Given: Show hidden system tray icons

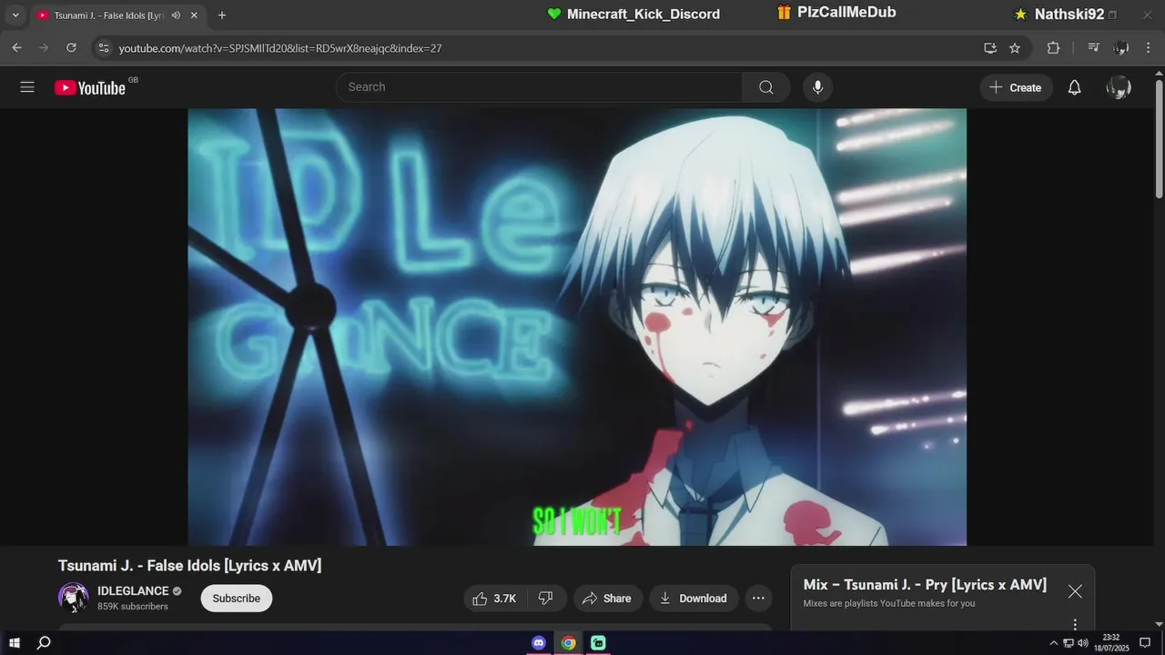Looking at the screenshot, I should pos(1054,643).
